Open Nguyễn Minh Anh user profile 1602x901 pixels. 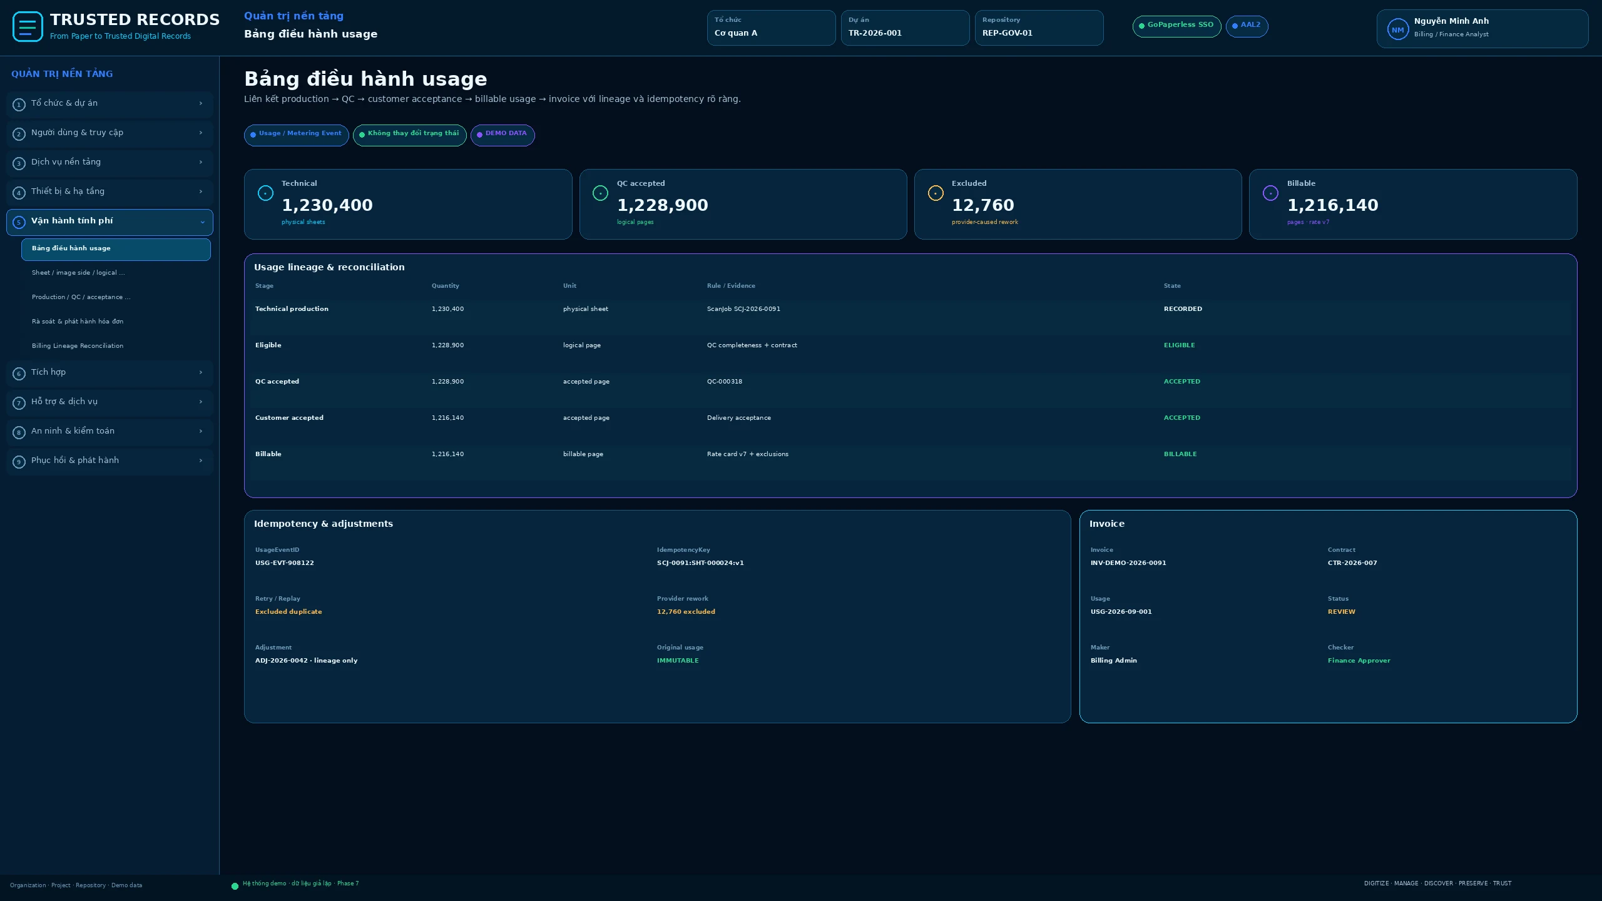click(x=1482, y=29)
